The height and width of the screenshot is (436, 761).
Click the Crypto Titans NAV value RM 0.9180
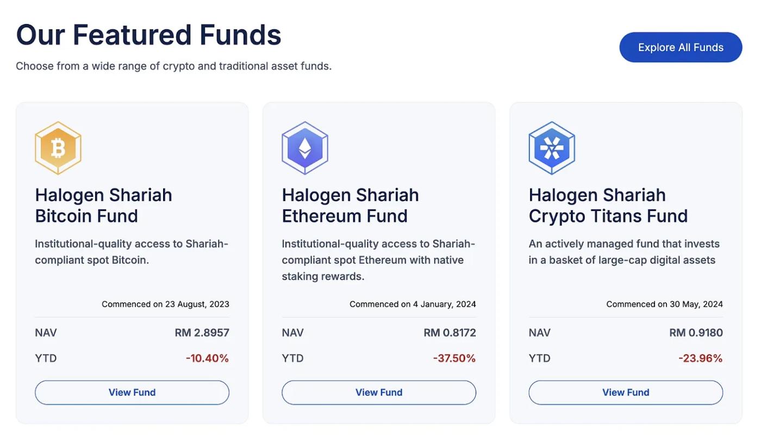click(x=696, y=333)
